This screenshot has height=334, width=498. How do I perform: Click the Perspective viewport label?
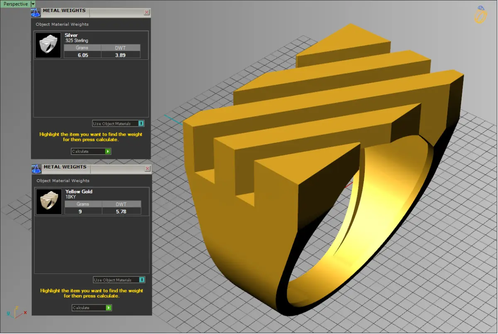point(15,4)
